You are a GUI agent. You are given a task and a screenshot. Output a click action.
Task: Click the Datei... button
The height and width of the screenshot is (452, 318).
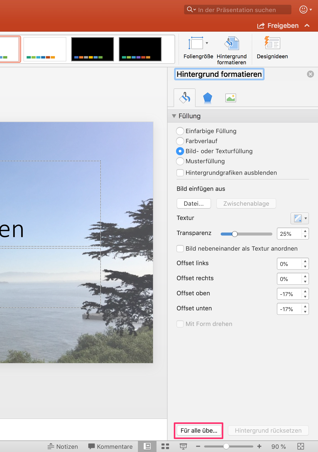tap(194, 203)
